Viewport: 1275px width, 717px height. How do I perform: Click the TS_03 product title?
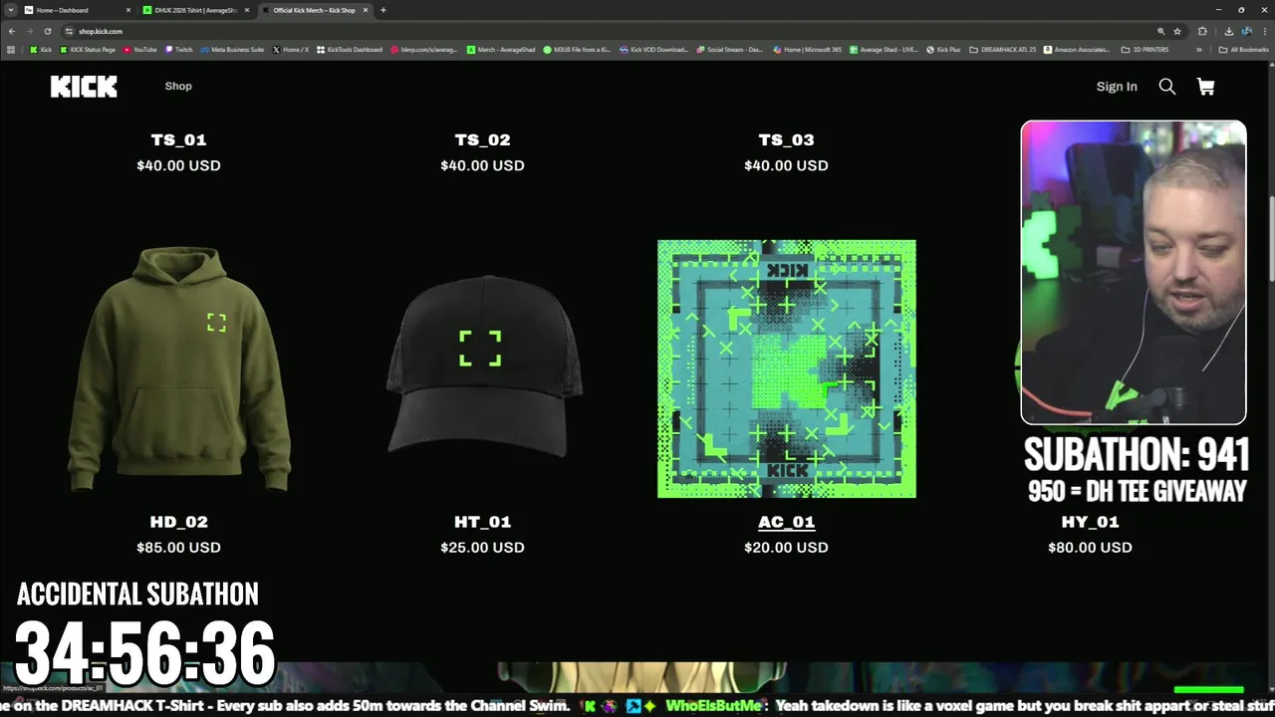click(x=787, y=140)
